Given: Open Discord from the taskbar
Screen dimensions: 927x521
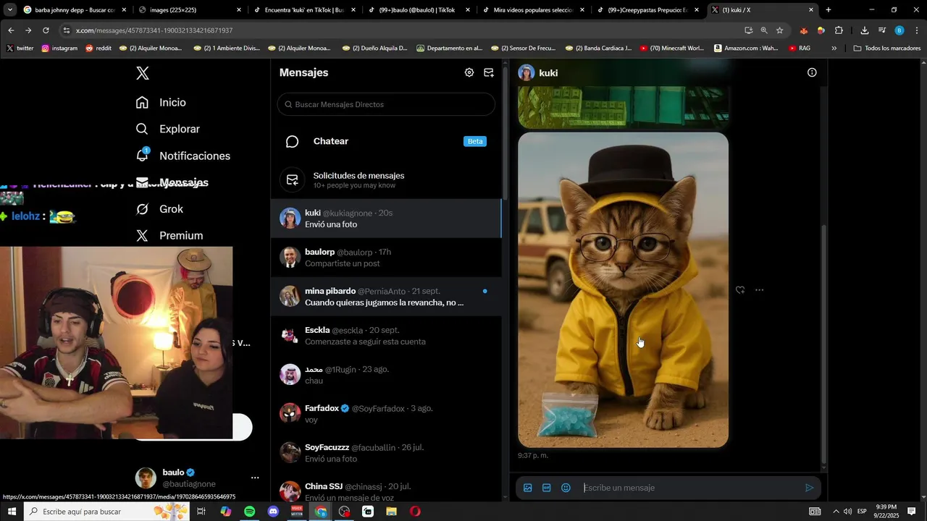Looking at the screenshot, I should point(273,512).
